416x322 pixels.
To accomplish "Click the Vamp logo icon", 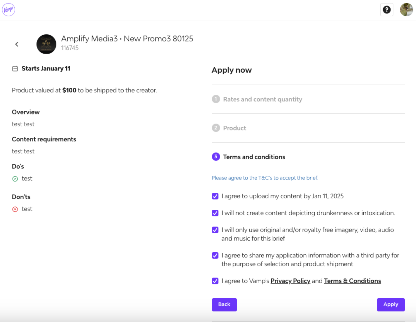I will 8,10.
